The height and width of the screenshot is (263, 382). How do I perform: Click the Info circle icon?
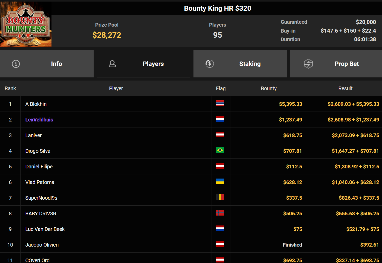[16, 64]
